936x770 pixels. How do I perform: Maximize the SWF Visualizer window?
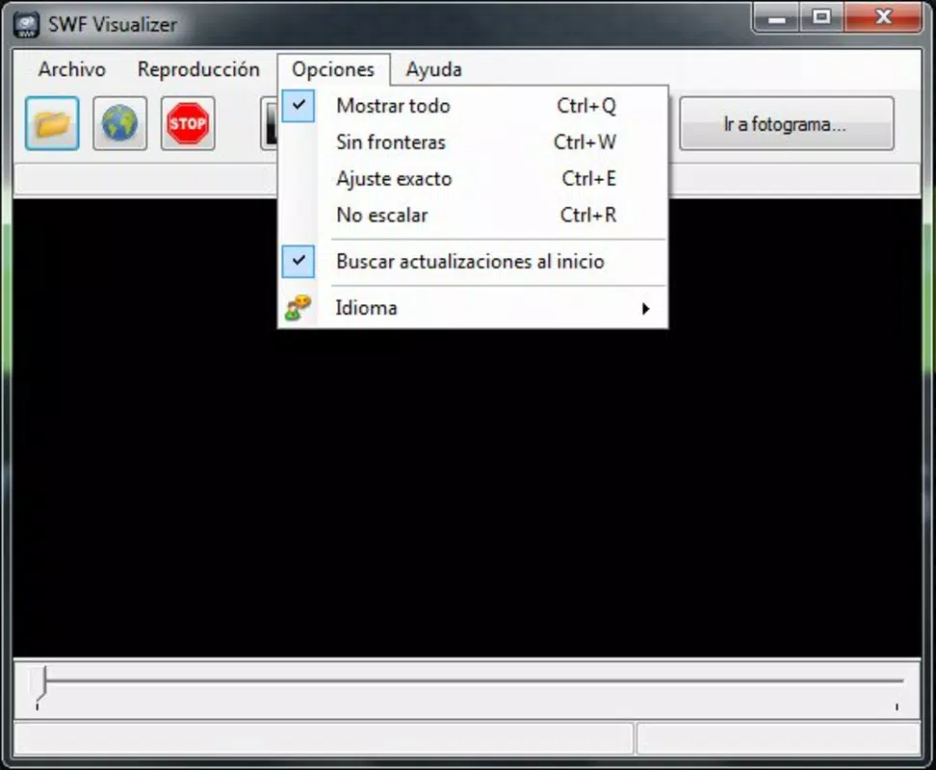pyautogui.click(x=822, y=18)
